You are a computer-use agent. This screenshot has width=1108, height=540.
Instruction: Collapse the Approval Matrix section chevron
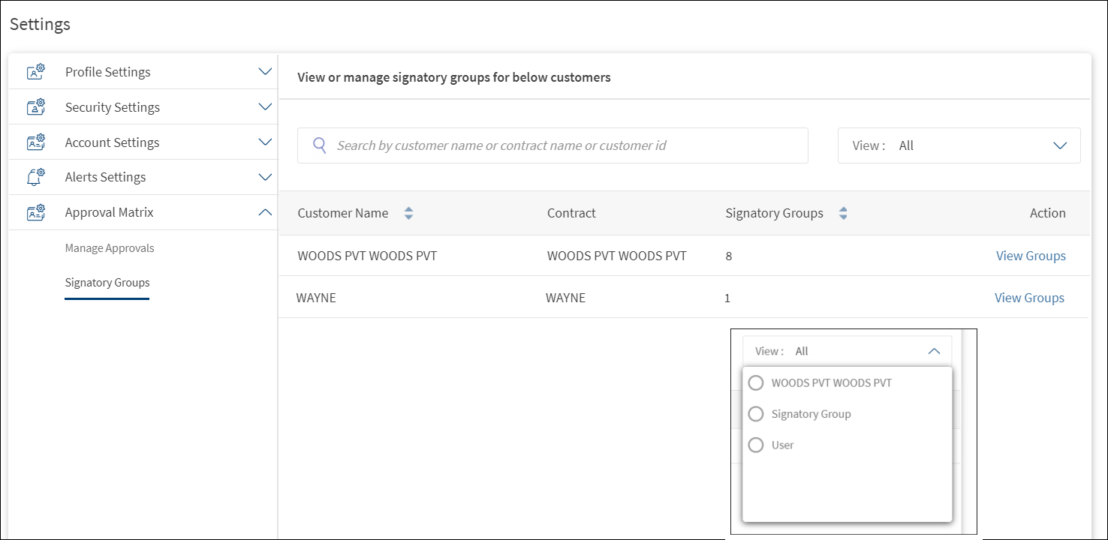pyautogui.click(x=264, y=212)
